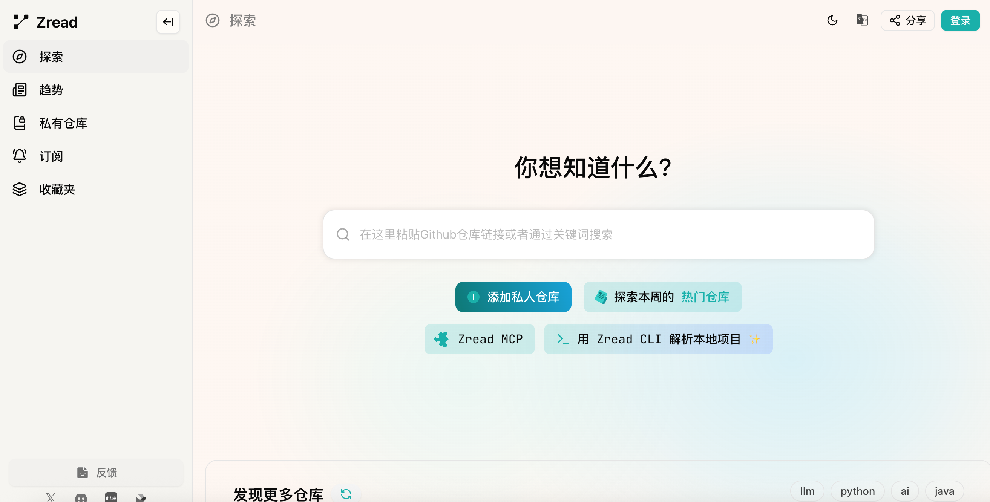990x502 pixels.
Task: Open the 反馈 feedback panel
Action: point(96,473)
